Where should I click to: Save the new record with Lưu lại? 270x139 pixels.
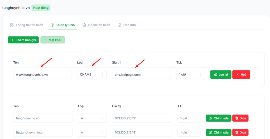coord(221,75)
